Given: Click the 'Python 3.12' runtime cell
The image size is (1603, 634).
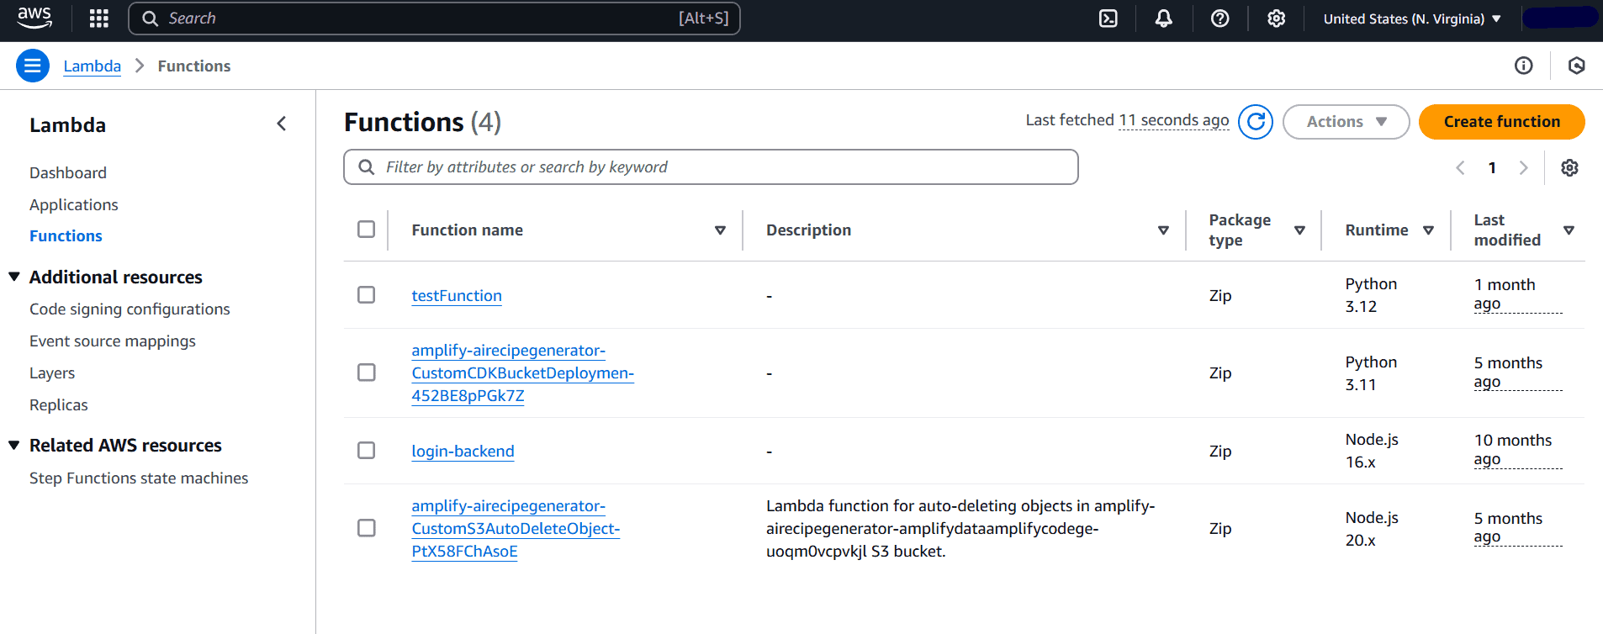Looking at the screenshot, I should [x=1371, y=295].
